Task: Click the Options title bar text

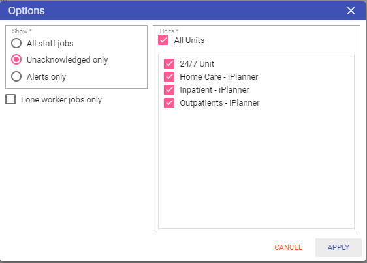Action: pyautogui.click(x=27, y=10)
